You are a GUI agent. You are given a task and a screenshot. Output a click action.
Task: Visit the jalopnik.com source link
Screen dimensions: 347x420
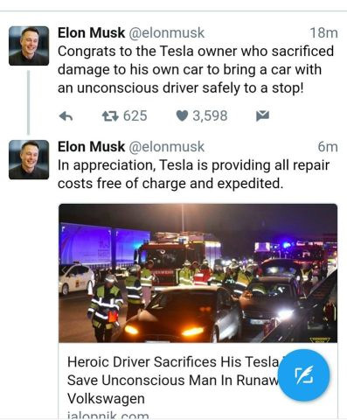(108, 416)
